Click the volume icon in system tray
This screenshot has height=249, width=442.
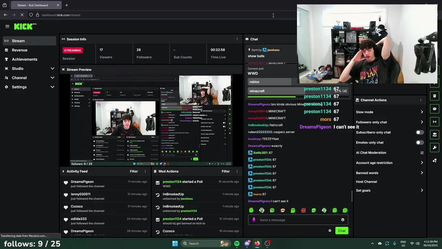pyautogui.click(x=417, y=243)
